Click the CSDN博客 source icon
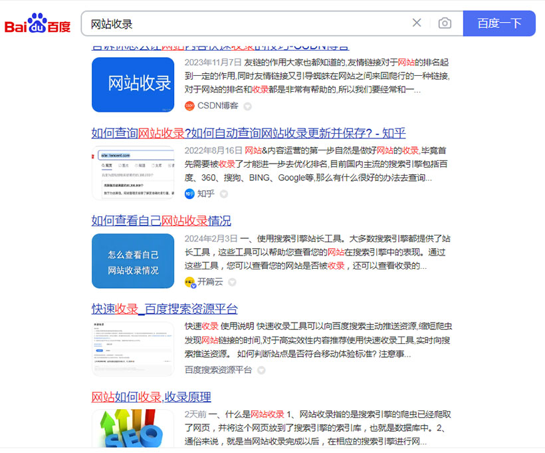545x453 pixels. tap(189, 106)
